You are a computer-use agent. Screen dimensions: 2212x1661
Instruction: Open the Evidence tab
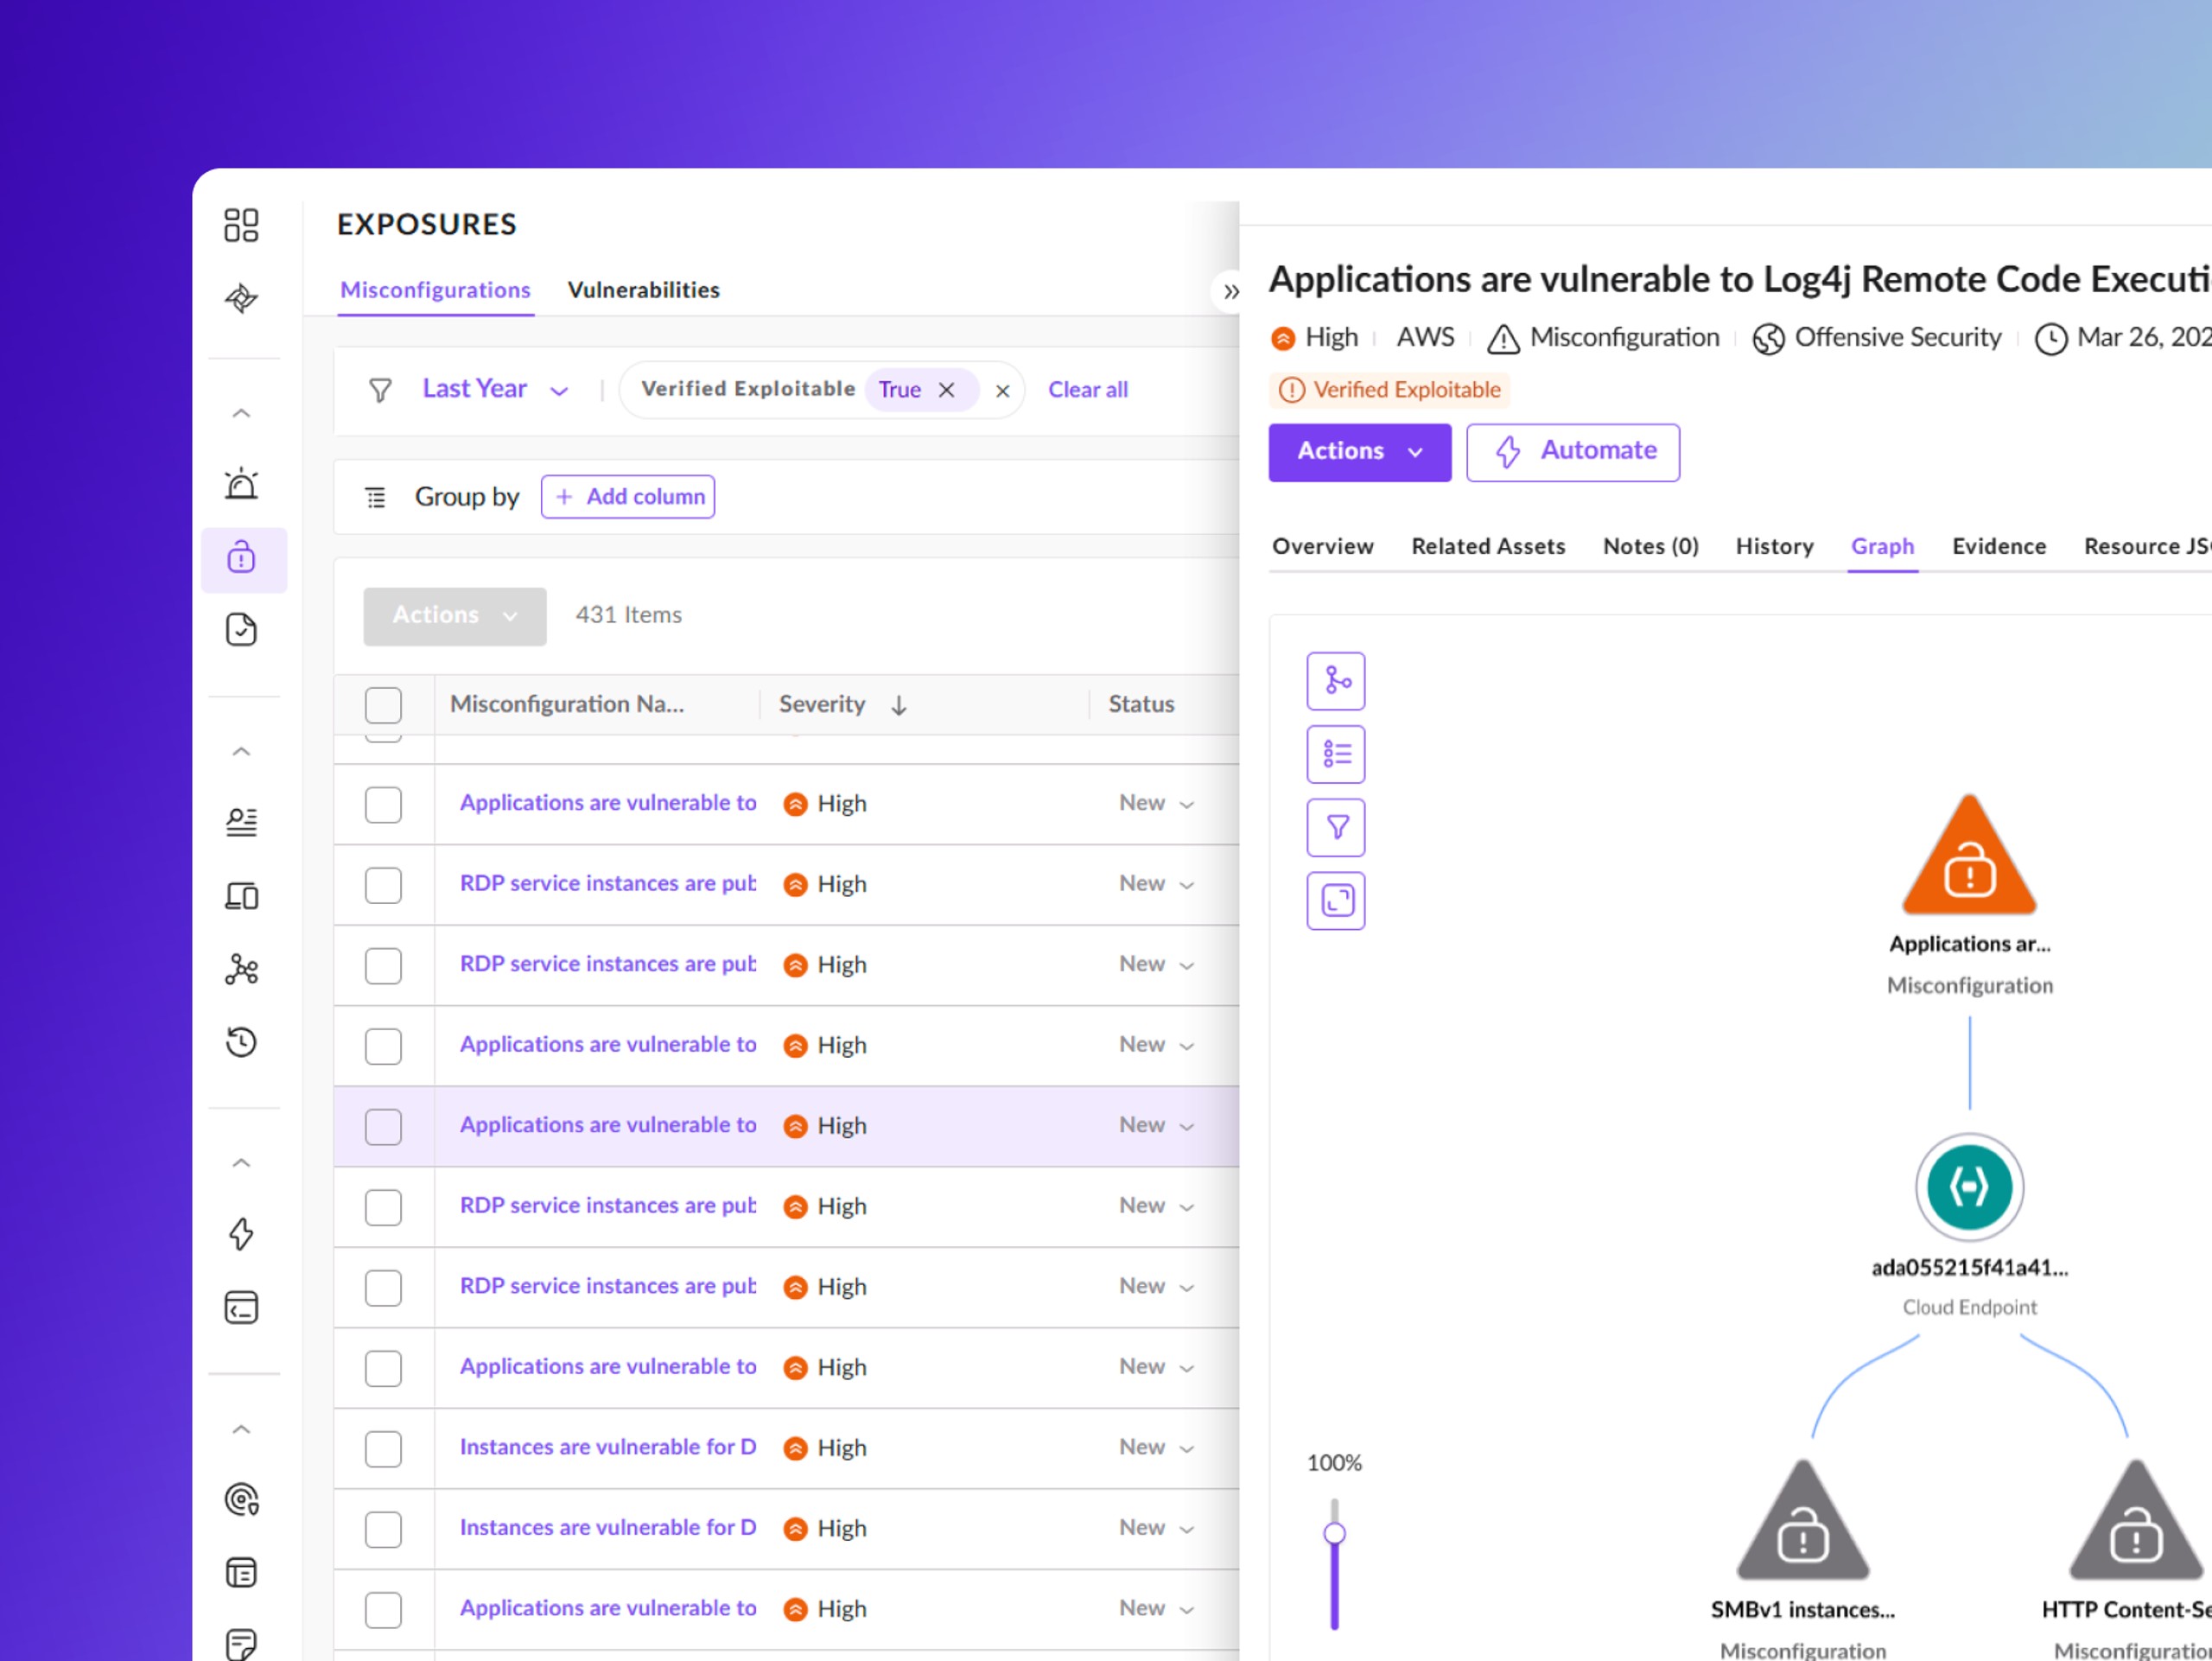coord(1998,547)
